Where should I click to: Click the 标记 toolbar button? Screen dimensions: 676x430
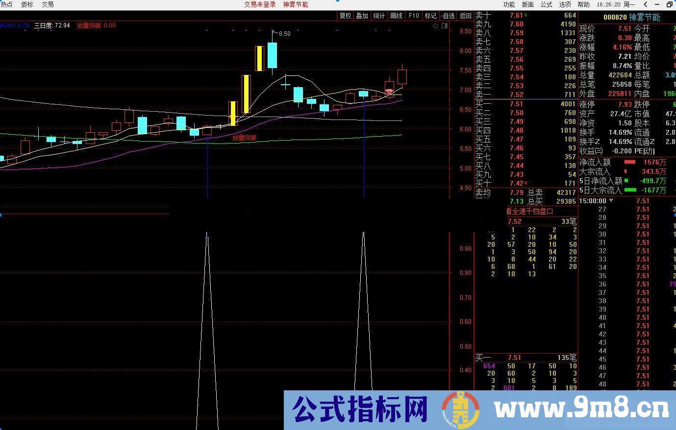click(x=430, y=16)
